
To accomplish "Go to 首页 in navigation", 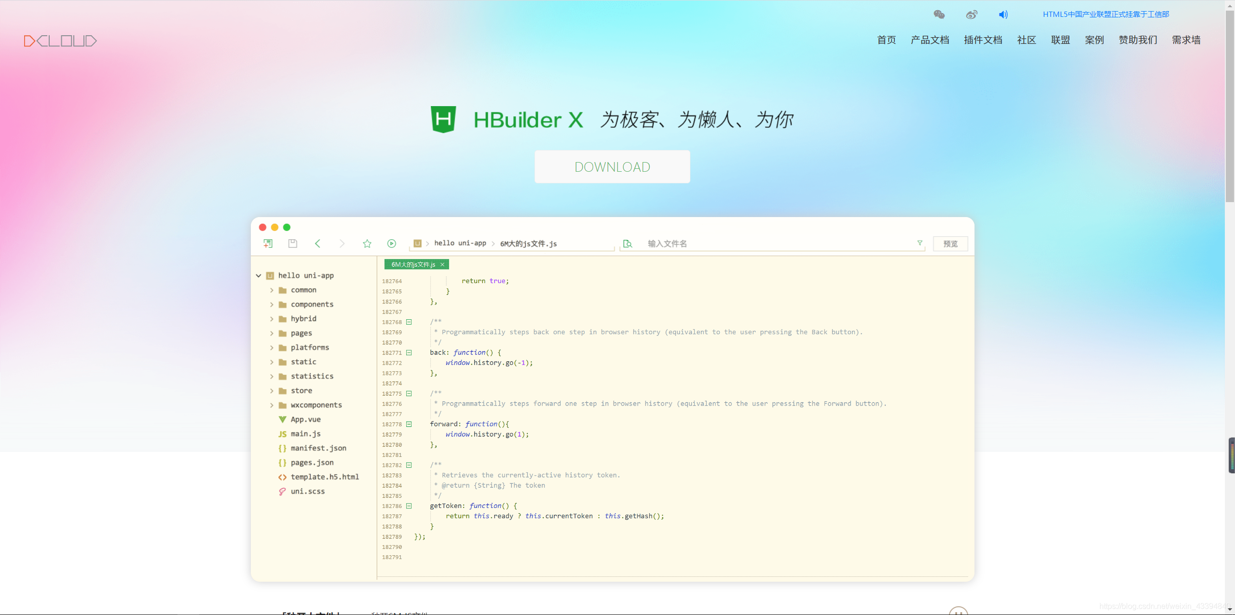I will click(886, 40).
